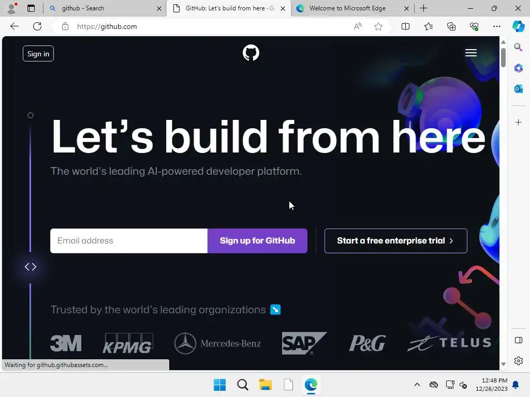530x397 pixels.
Task: Click the TELUS logo
Action: pyautogui.click(x=450, y=343)
